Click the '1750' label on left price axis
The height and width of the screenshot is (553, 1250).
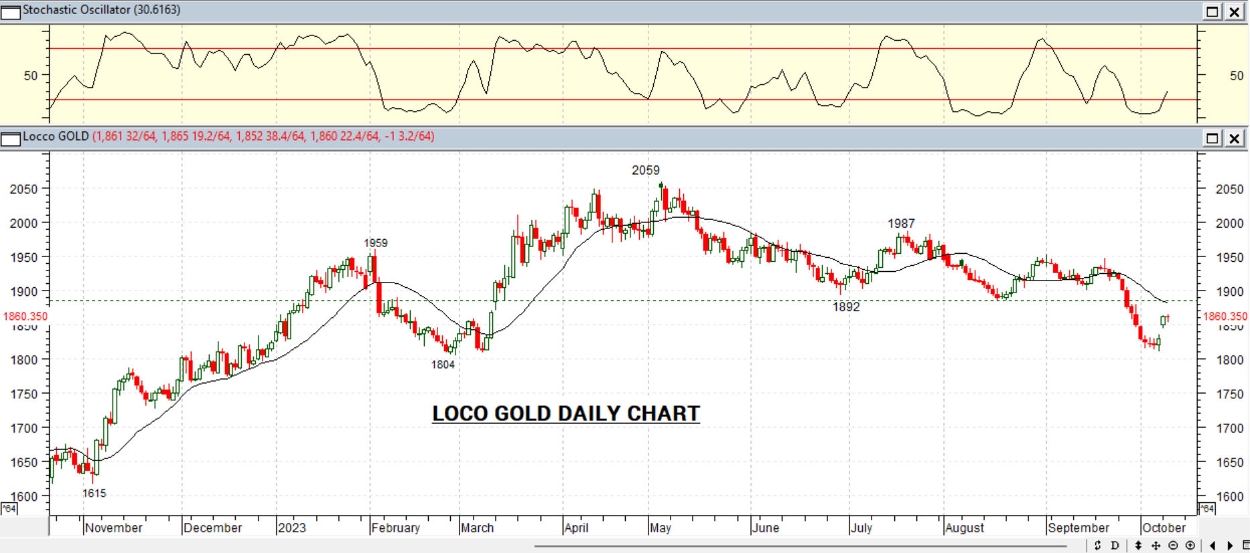click(23, 394)
